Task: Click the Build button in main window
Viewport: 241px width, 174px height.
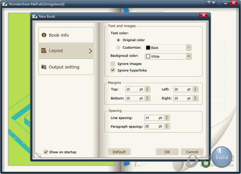Action: (x=222, y=157)
